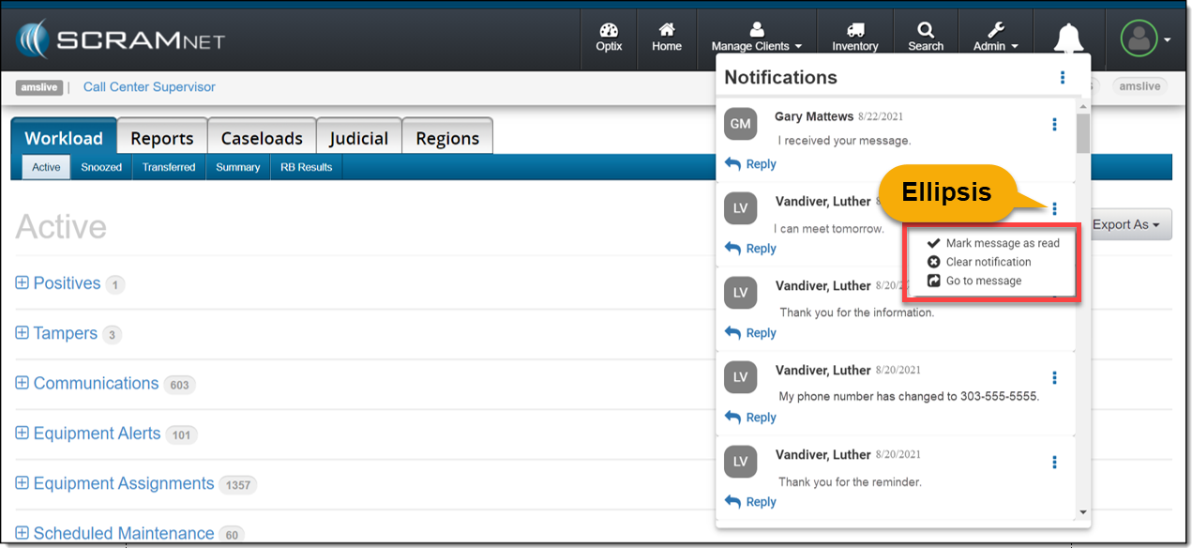Open the notifications bell
1192x548 pixels.
1068,39
